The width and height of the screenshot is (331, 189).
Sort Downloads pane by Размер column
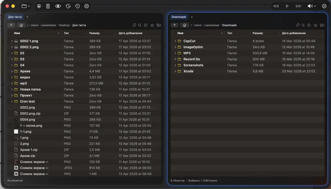click(x=258, y=33)
